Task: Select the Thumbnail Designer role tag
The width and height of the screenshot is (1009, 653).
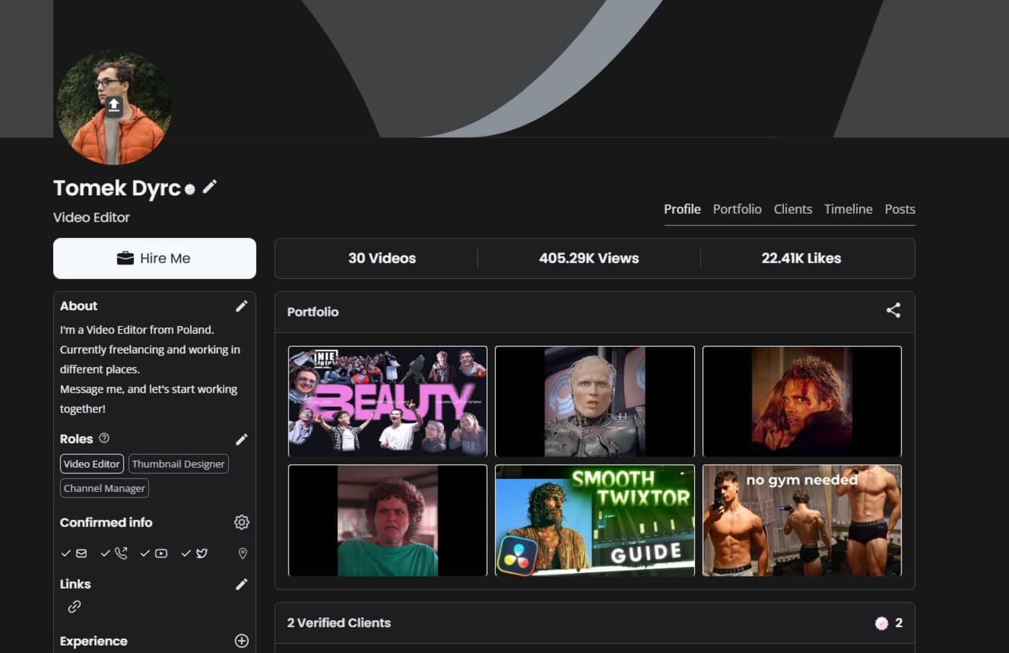Action: coord(178,464)
